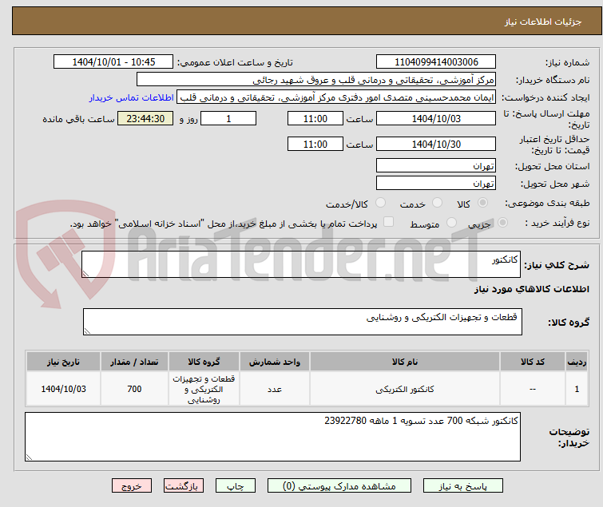
Task: Click the resize handle of توضیحات خریدار box
Action: click(29, 457)
